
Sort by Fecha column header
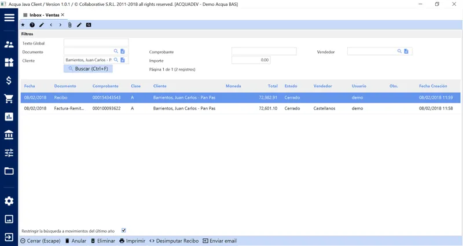point(30,86)
